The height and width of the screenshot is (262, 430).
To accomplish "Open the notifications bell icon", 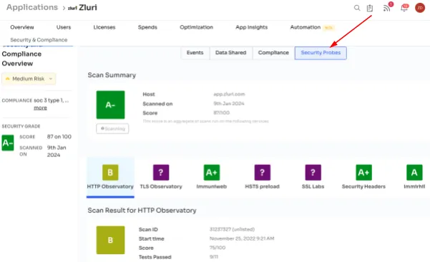I will [404, 8].
